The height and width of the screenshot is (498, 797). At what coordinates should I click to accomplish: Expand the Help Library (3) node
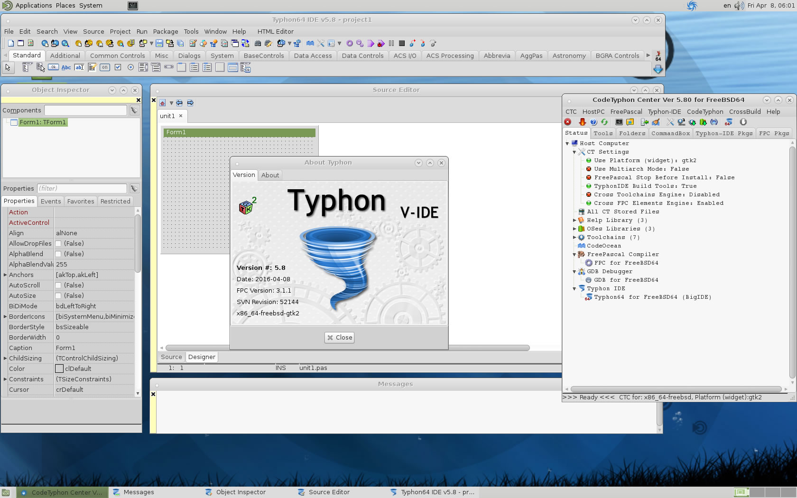[575, 221]
